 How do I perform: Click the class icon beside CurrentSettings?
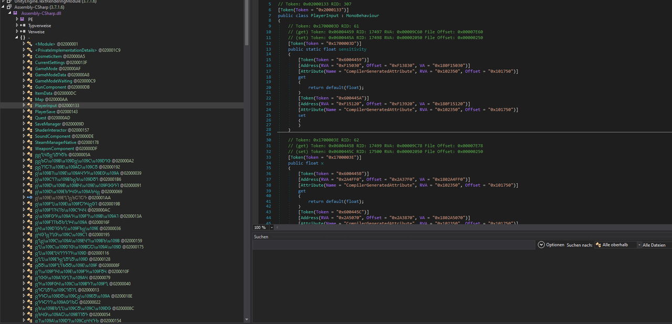click(30, 62)
